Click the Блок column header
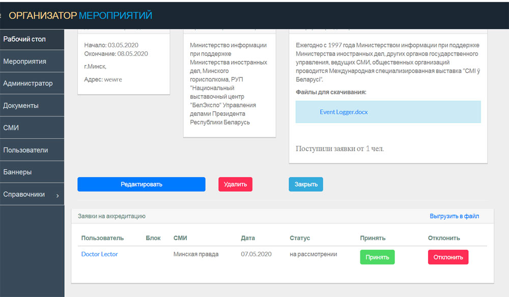 point(153,238)
